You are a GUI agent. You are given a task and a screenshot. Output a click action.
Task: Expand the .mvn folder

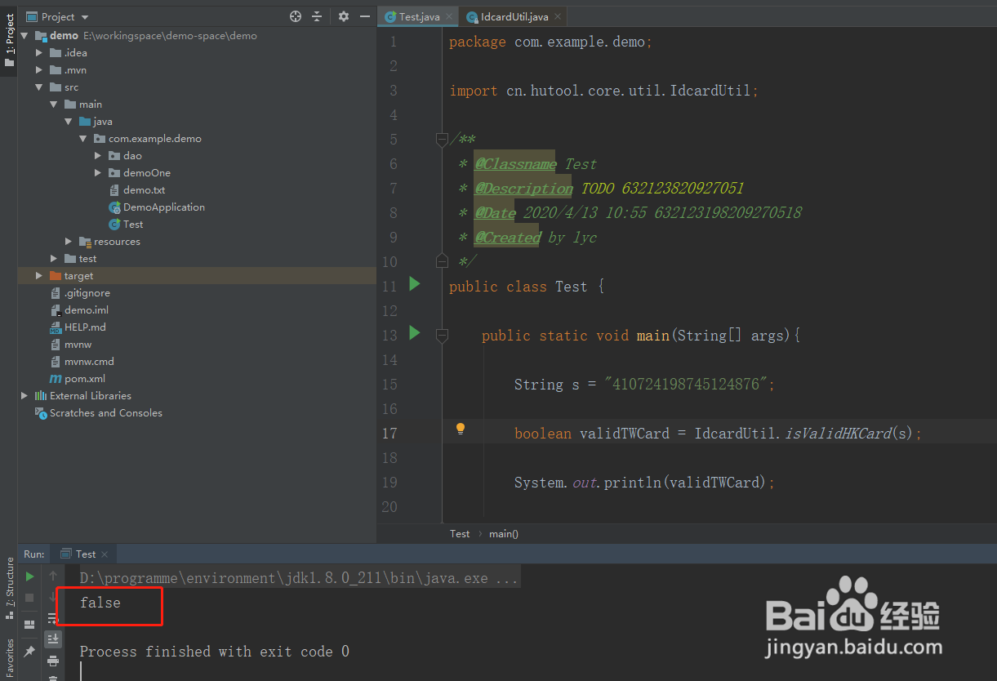click(x=38, y=70)
